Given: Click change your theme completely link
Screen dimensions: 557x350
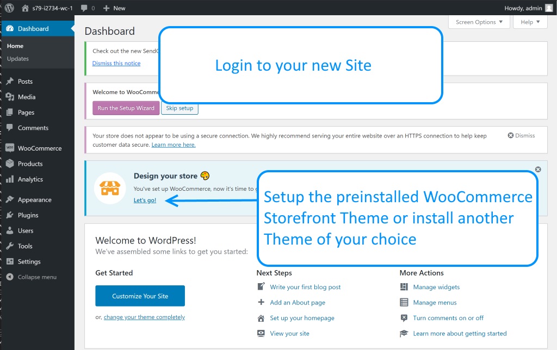Looking at the screenshot, I should pyautogui.click(x=144, y=317).
